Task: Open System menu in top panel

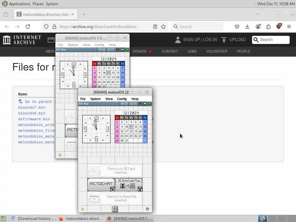Action: pos(52,4)
